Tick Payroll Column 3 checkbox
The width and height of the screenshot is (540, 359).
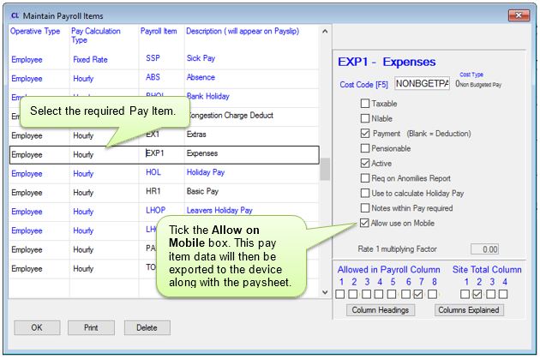point(367,294)
